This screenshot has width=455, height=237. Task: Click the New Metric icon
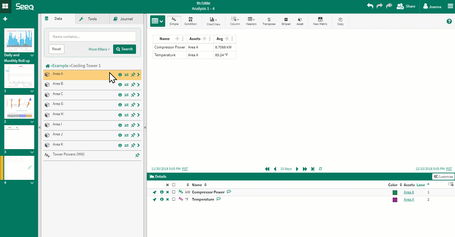tap(320, 21)
